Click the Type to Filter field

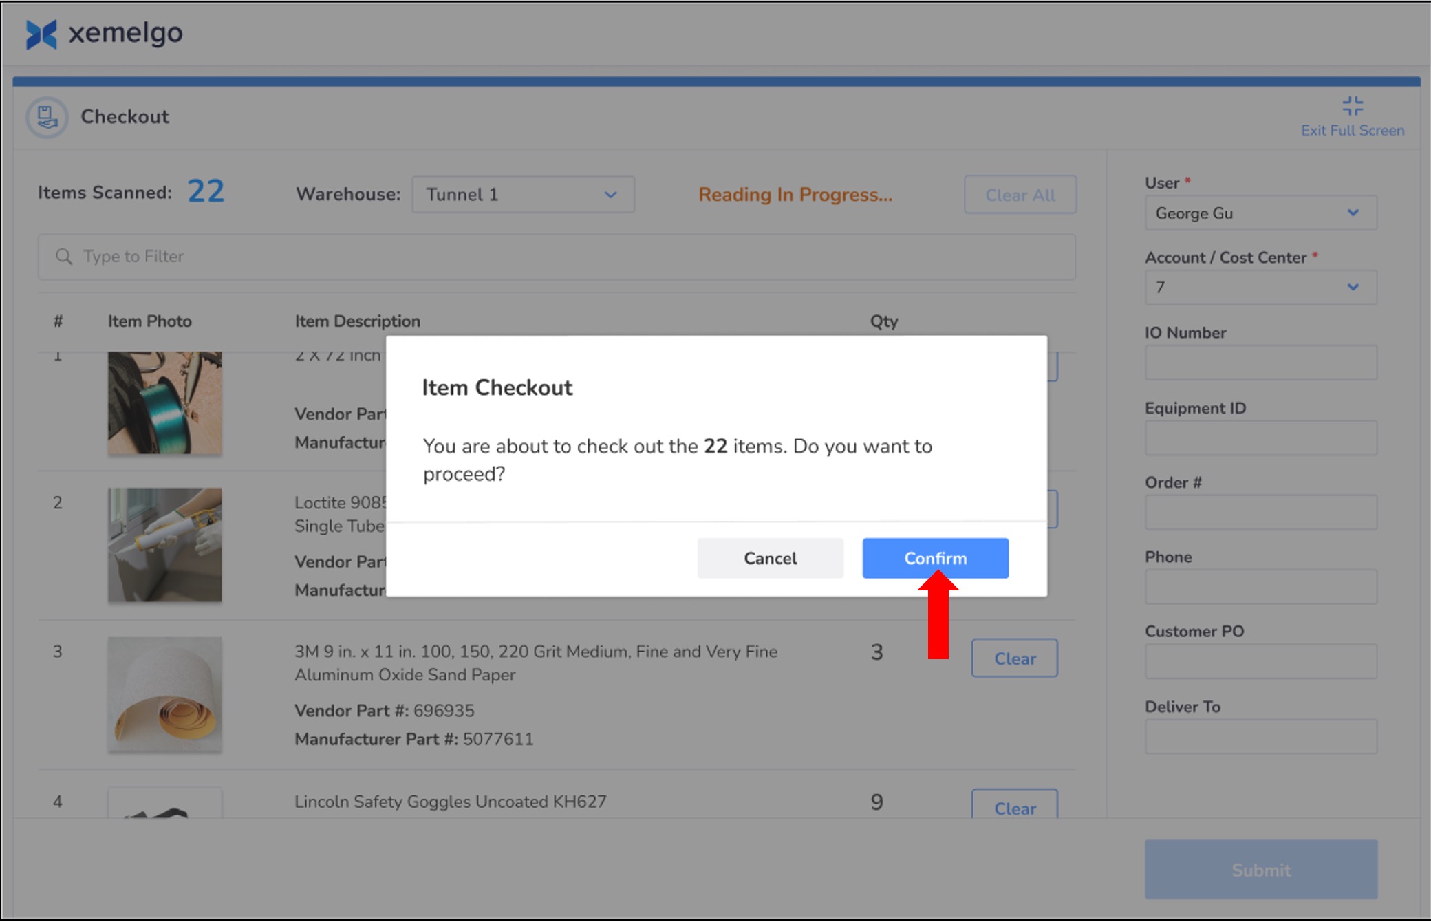(556, 257)
